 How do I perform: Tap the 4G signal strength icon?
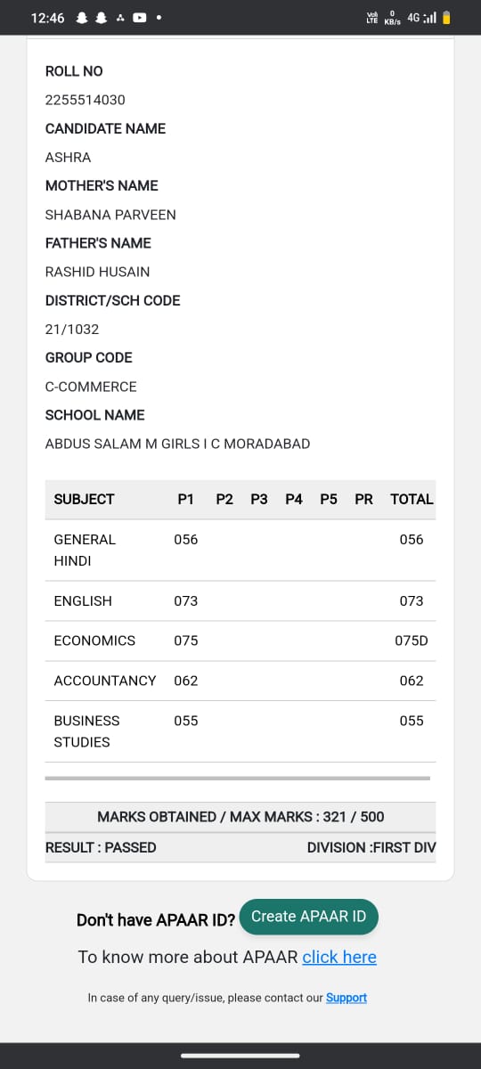tap(423, 18)
